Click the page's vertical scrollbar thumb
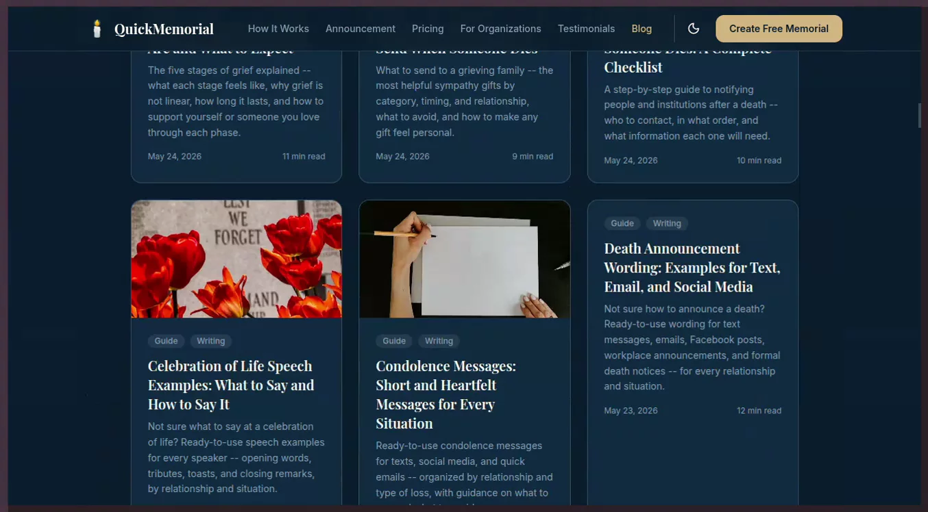Screen dimensions: 928x512 (x=920, y=116)
